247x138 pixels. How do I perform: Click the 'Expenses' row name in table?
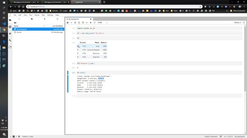pyautogui.click(x=96, y=57)
